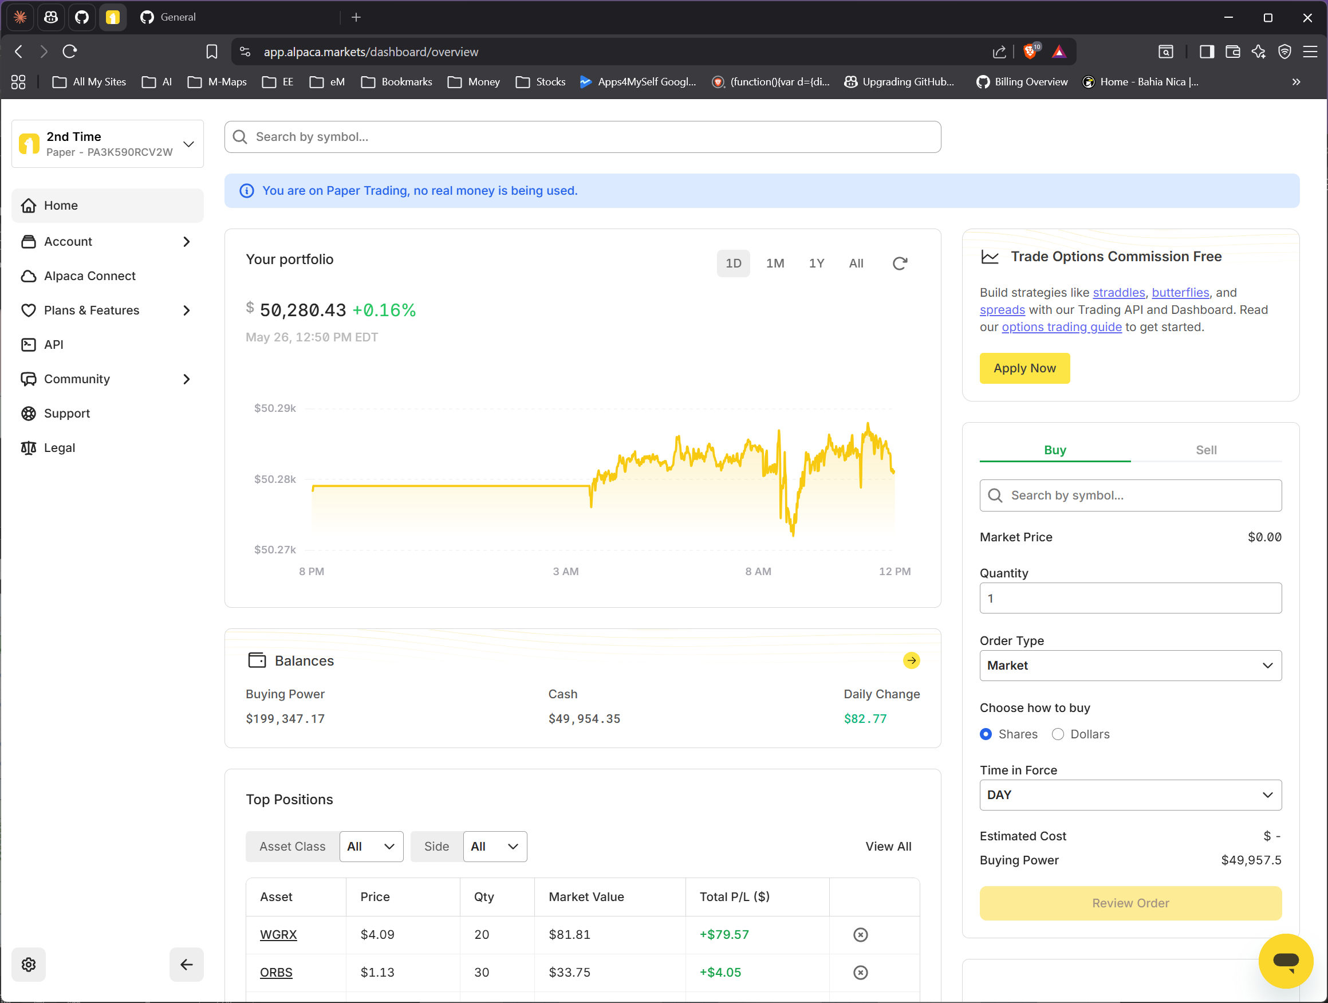Image resolution: width=1328 pixels, height=1003 pixels.
Task: Open settings gear in sidebar
Action: pos(28,964)
